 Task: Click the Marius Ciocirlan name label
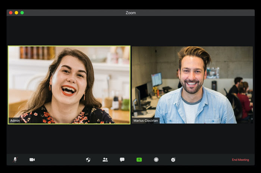(x=146, y=121)
